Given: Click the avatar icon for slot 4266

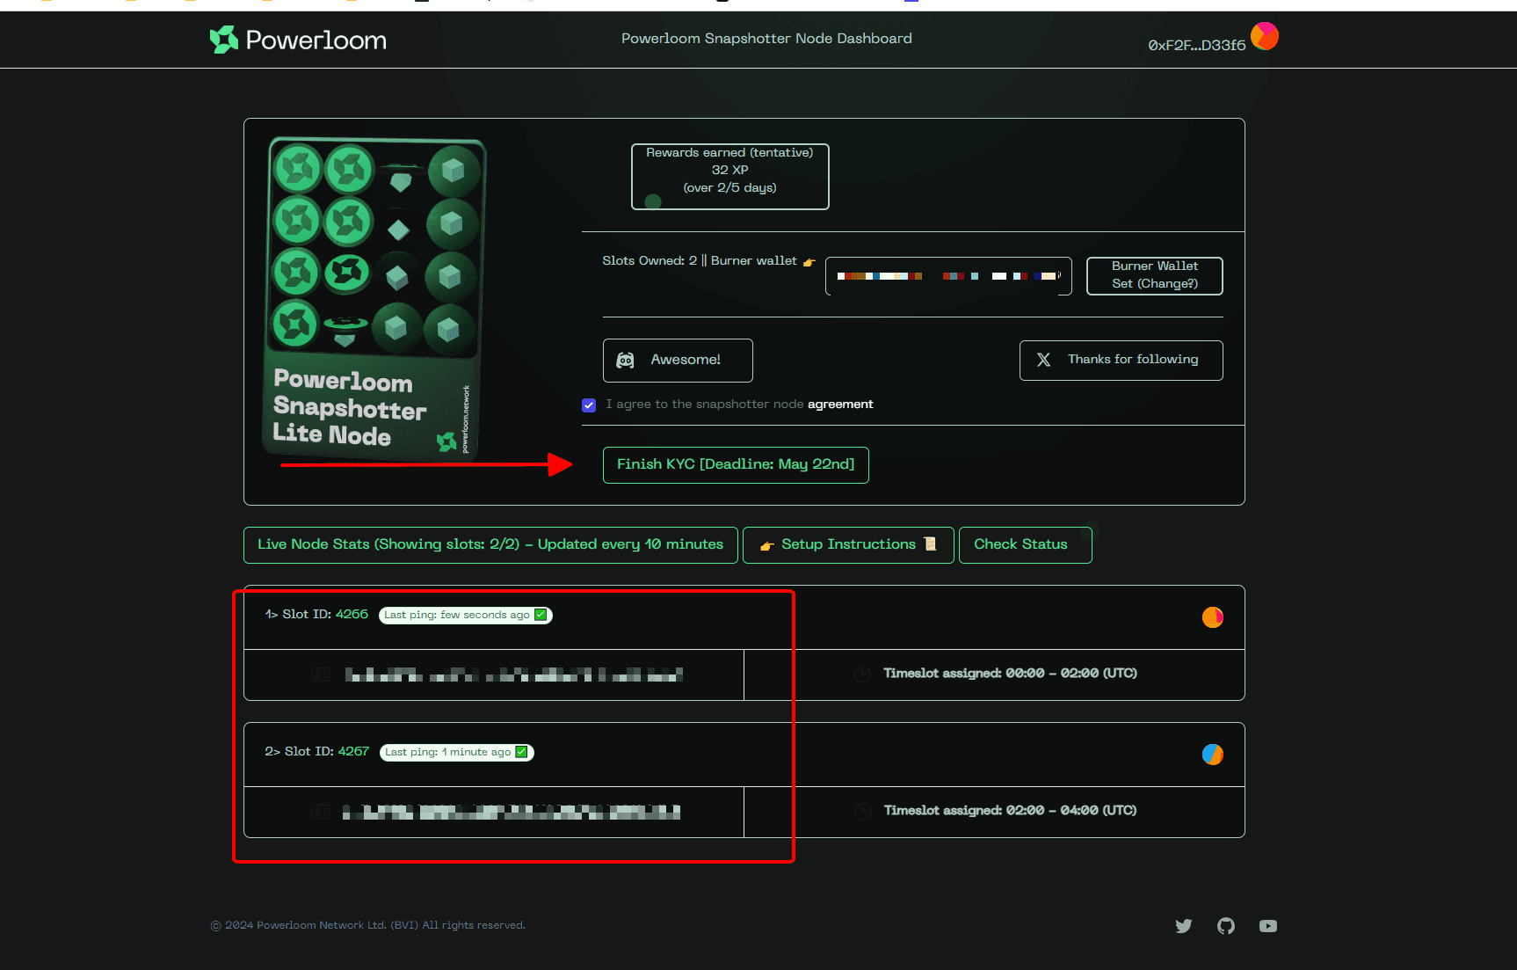Looking at the screenshot, I should (1213, 617).
